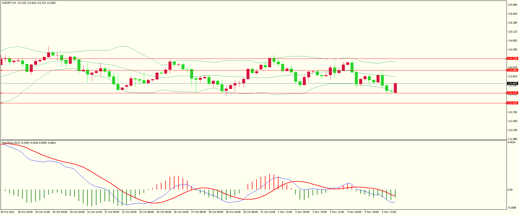
Task: Click the 111.980 price axis label
Action: (512, 139)
